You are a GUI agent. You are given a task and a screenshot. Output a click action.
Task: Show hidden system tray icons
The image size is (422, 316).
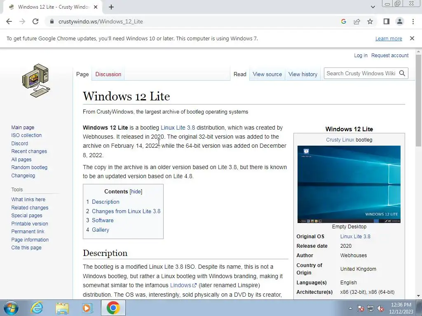350,308
